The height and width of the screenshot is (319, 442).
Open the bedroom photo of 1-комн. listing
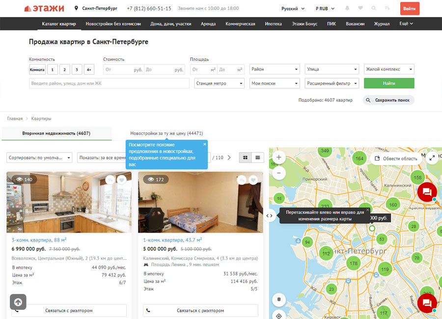click(x=200, y=202)
